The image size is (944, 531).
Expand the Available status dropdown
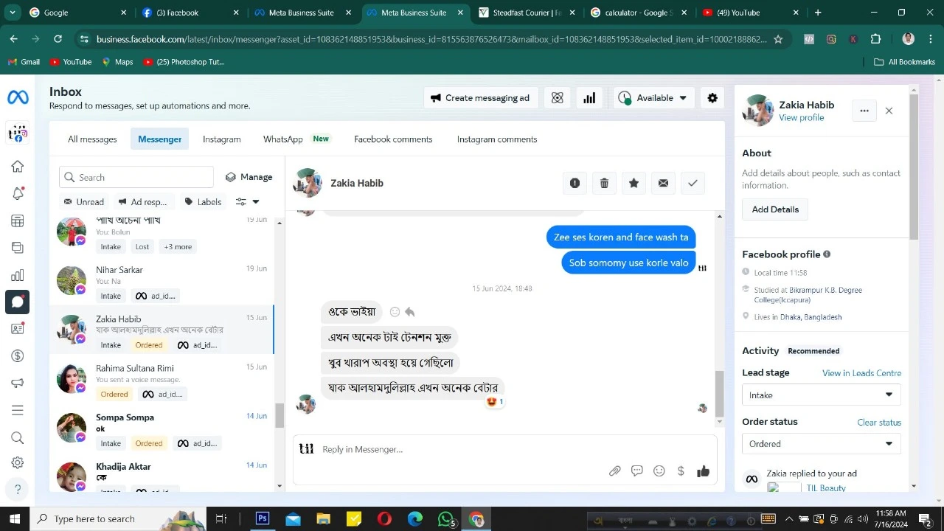tap(653, 98)
